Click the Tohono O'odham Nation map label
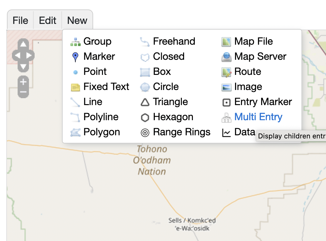This screenshot has height=241, width=326. (x=152, y=160)
